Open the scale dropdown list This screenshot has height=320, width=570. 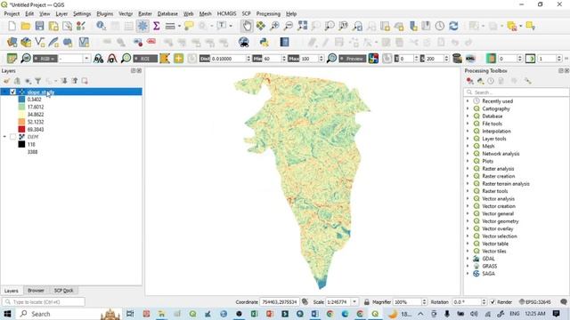(x=354, y=302)
